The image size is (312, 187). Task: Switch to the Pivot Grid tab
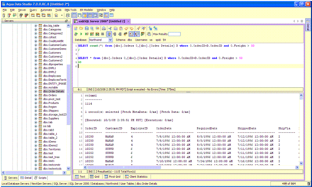(x=112, y=177)
